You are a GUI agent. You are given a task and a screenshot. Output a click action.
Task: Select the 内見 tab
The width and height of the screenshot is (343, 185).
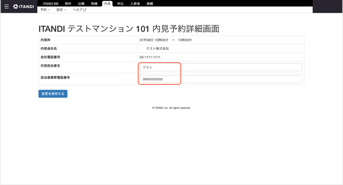point(108,4)
